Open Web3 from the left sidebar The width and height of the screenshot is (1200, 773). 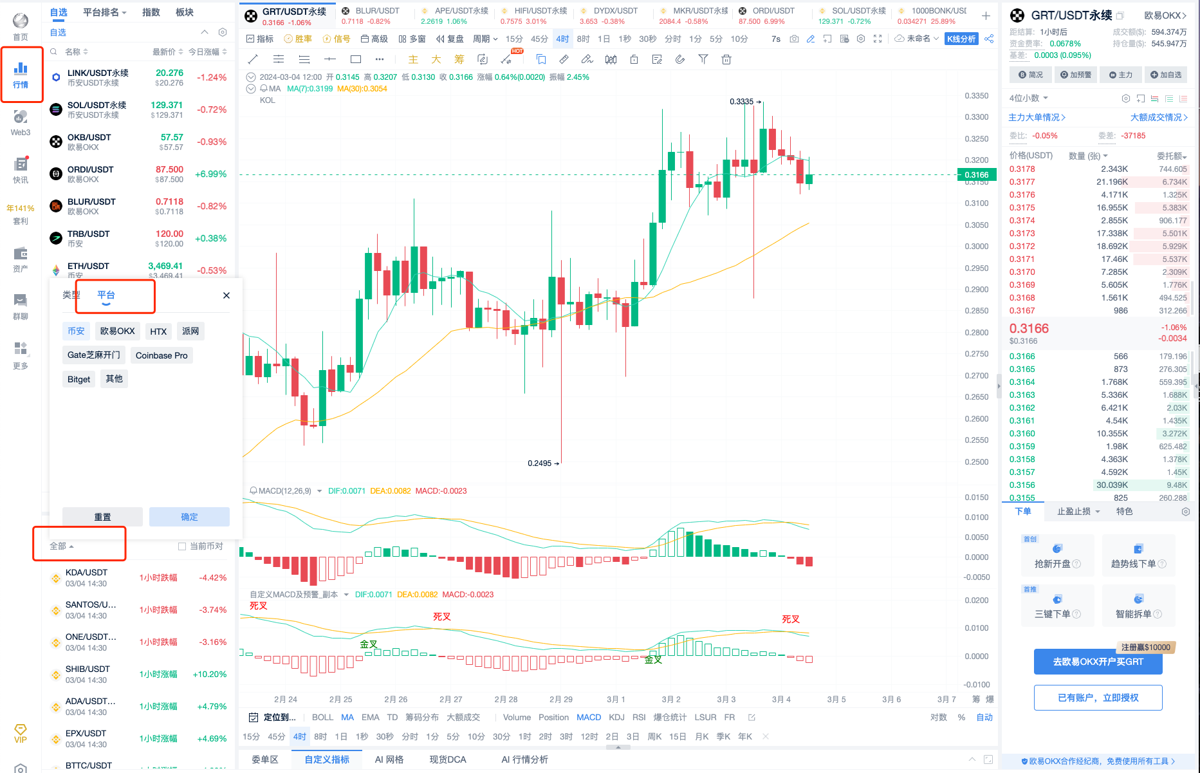pos(21,122)
